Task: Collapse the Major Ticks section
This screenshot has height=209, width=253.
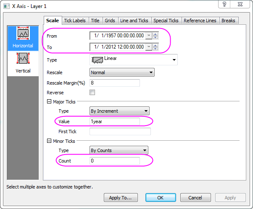Action: pos(49,102)
